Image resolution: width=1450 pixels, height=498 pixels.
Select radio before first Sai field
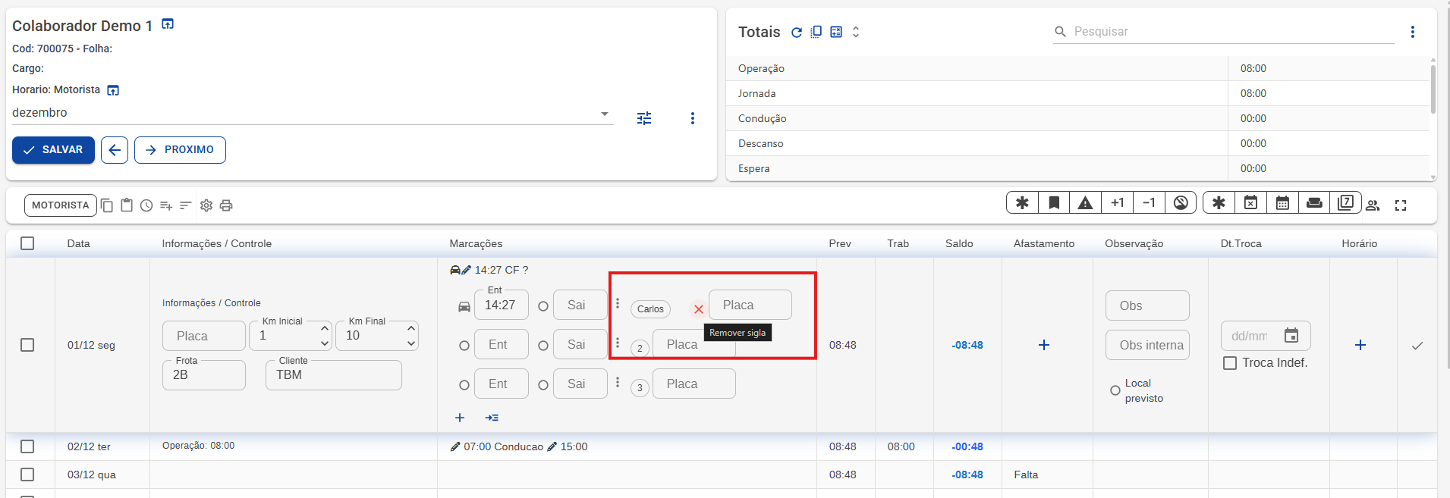[543, 306]
